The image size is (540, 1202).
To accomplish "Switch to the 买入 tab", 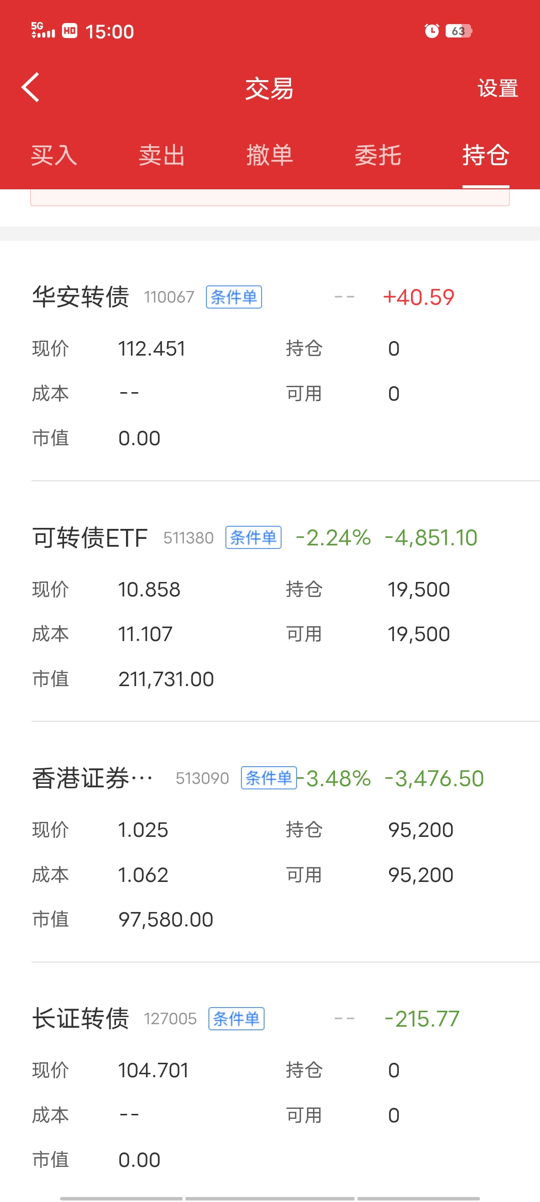I will click(x=54, y=155).
